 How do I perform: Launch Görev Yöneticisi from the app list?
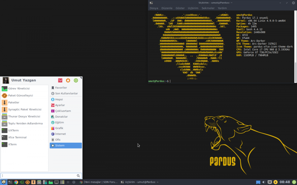coord(18,89)
